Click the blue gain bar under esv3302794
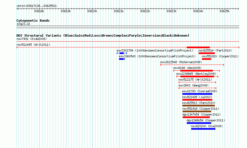The image size is (247, 148). point(122,53)
